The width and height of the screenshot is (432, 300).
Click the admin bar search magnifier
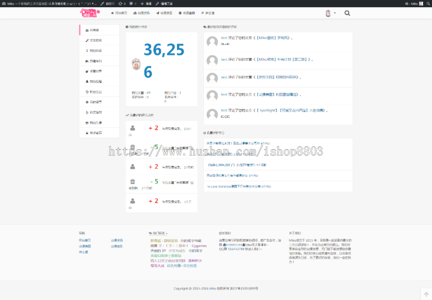coord(428,3)
